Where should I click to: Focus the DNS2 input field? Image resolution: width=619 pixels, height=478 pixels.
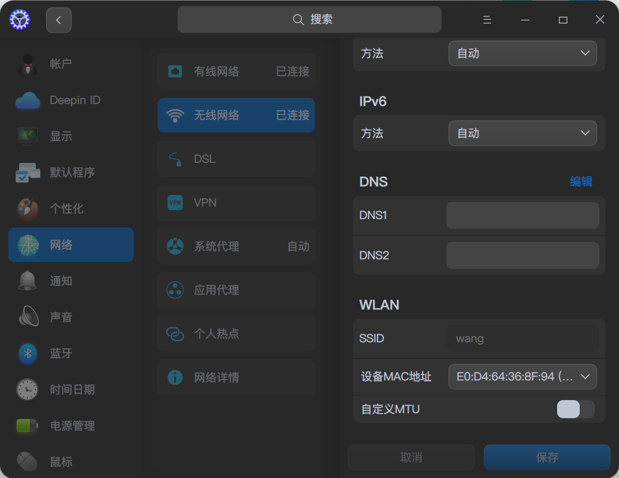[522, 255]
